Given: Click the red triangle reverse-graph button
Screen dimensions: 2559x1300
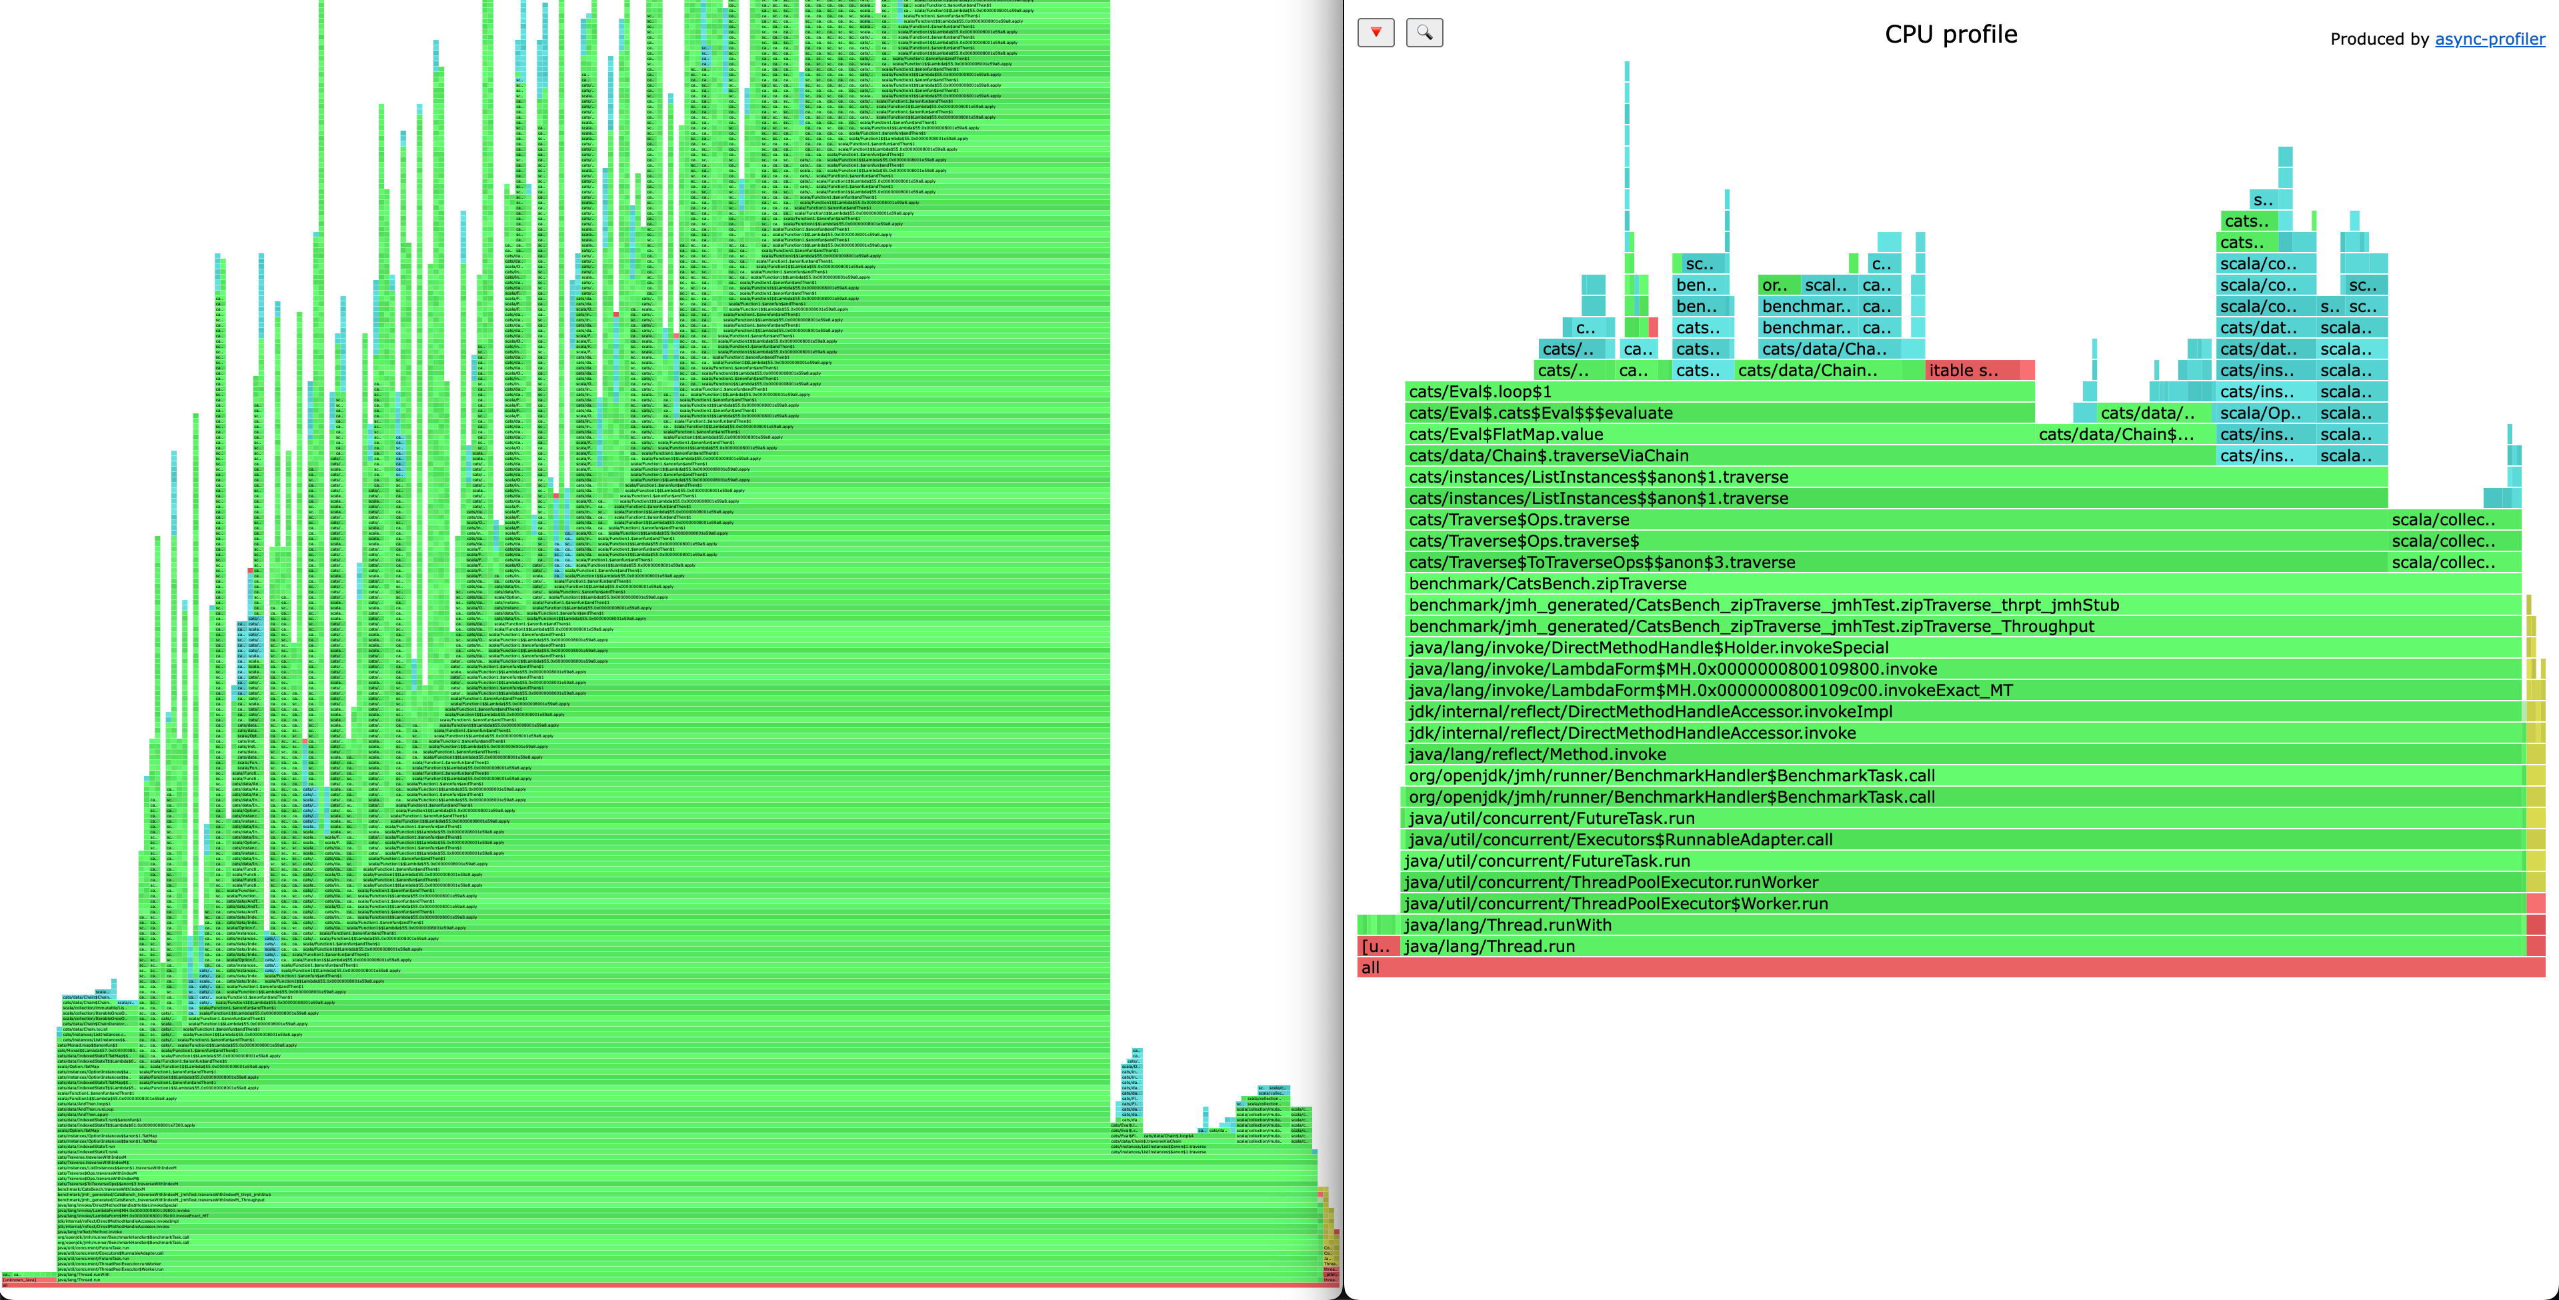Looking at the screenshot, I should click(1376, 33).
